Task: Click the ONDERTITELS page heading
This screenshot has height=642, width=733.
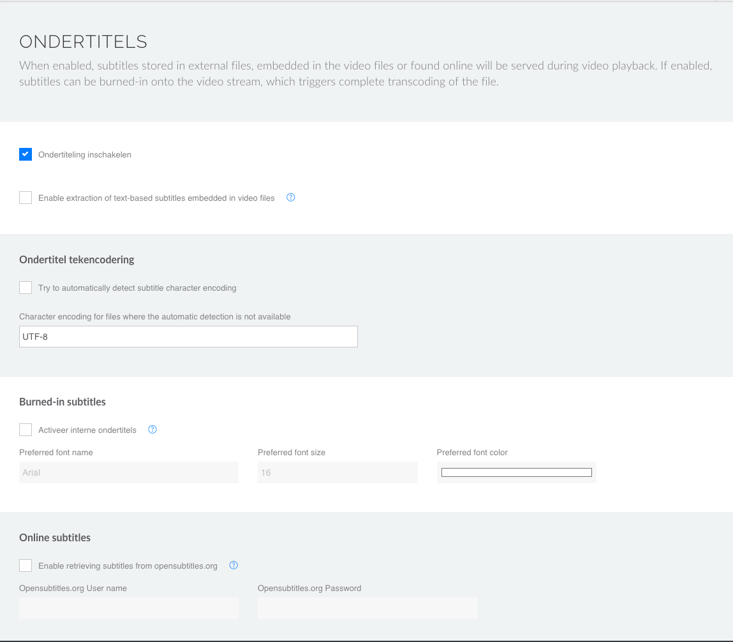Action: (x=83, y=42)
